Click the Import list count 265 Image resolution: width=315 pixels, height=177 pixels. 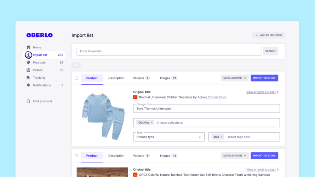pyautogui.click(x=60, y=55)
